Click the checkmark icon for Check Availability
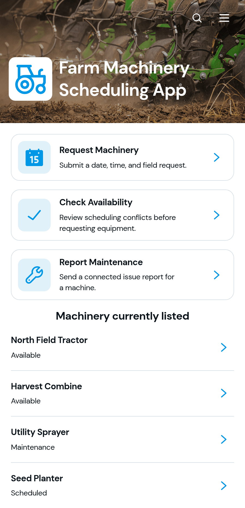Viewport: 245px width, 508px height. (34, 215)
